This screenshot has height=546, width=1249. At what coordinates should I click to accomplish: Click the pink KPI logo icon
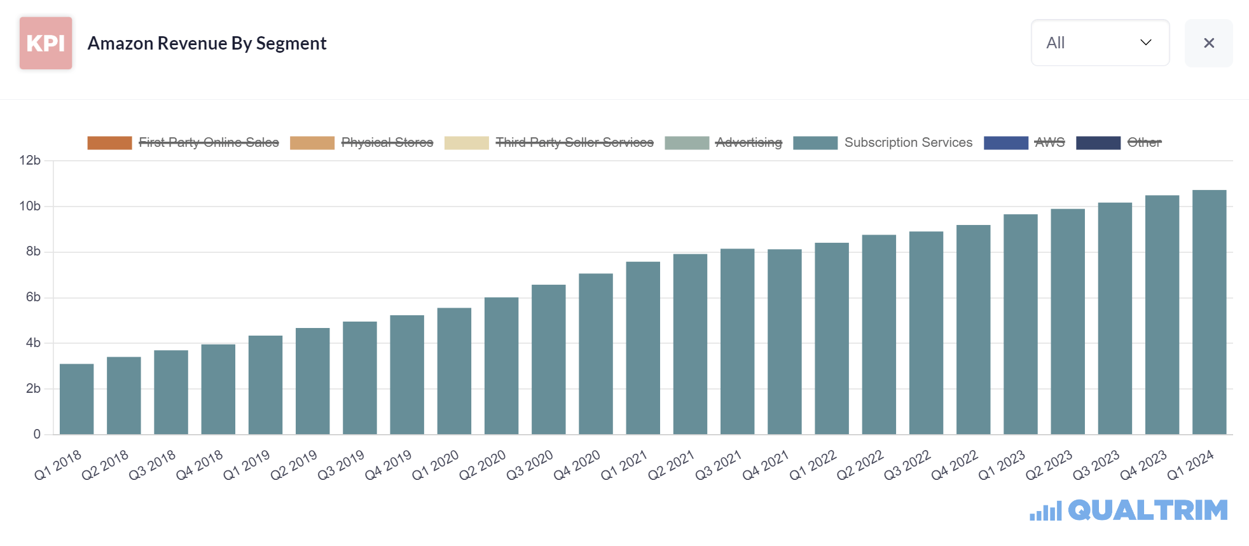(x=46, y=43)
